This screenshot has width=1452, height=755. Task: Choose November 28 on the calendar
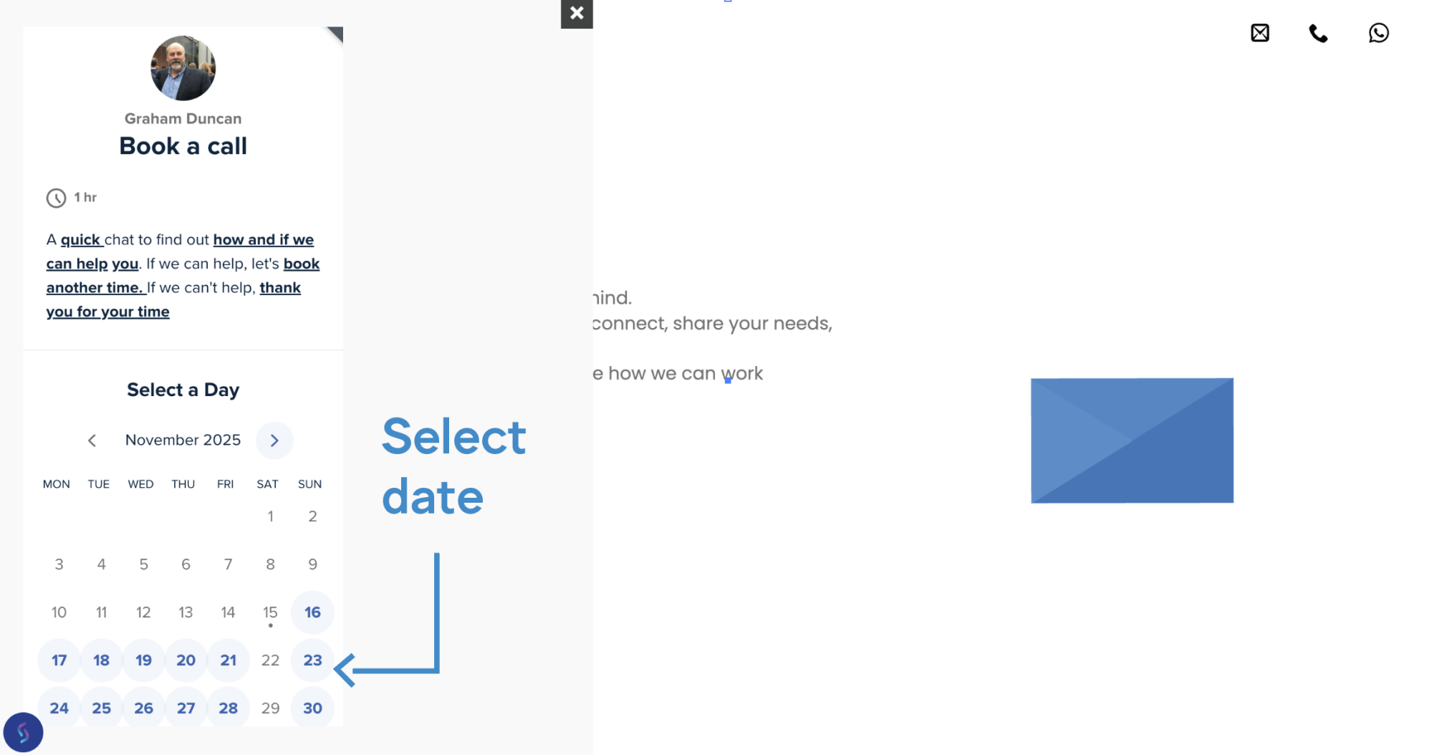228,708
